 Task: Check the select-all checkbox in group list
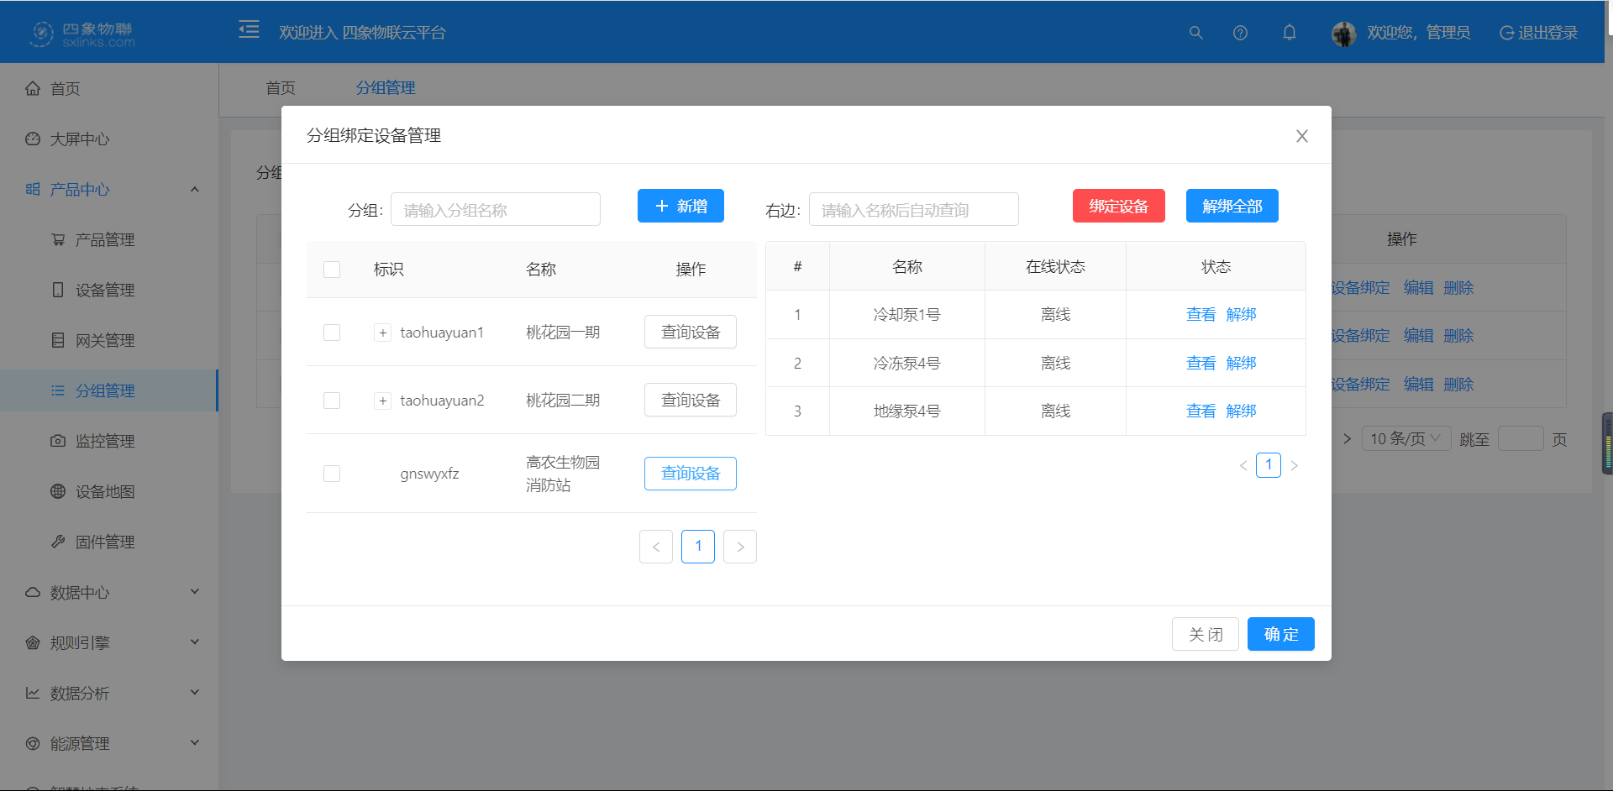(x=332, y=269)
